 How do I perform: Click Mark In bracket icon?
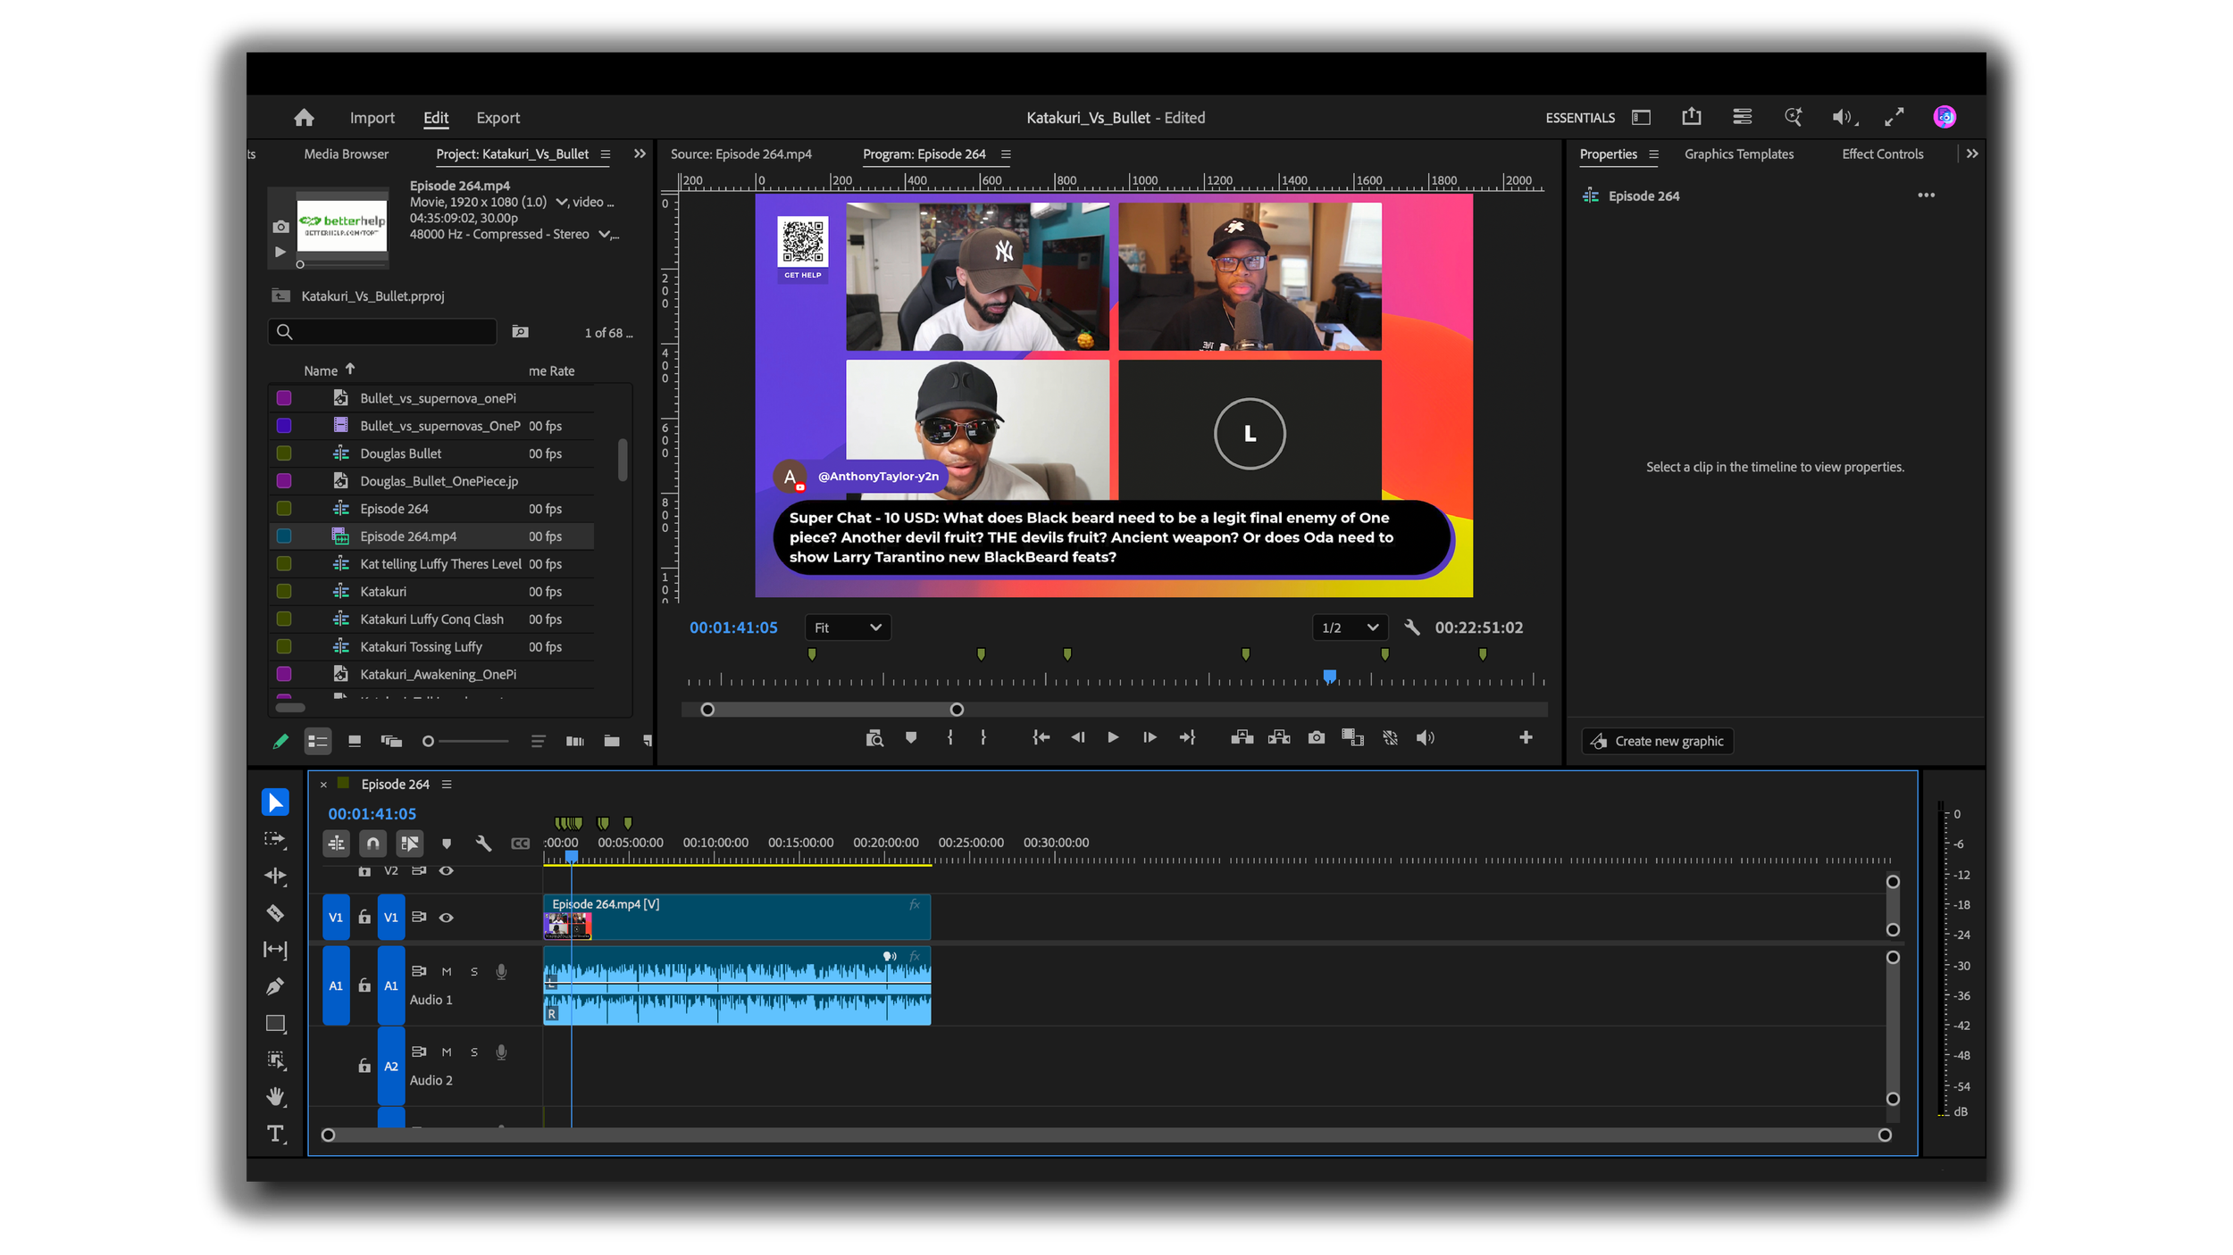949,737
